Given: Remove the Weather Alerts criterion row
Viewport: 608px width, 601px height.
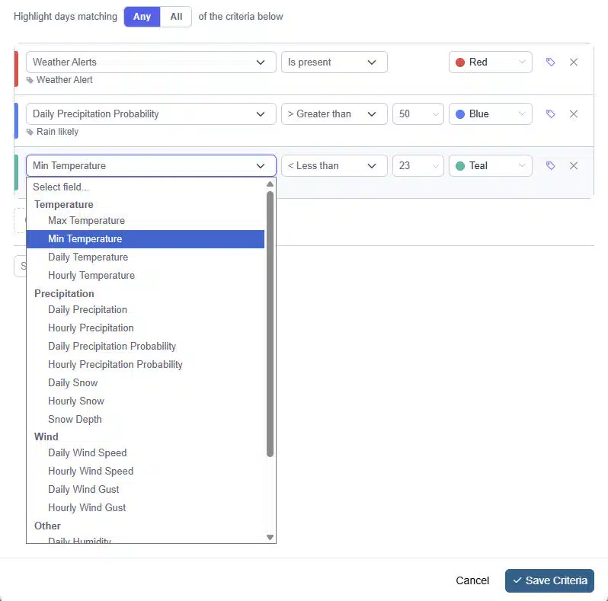Looking at the screenshot, I should point(574,62).
